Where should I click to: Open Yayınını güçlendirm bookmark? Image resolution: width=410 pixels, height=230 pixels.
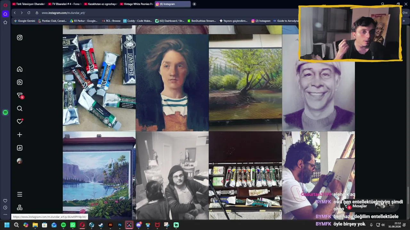tap(234, 21)
